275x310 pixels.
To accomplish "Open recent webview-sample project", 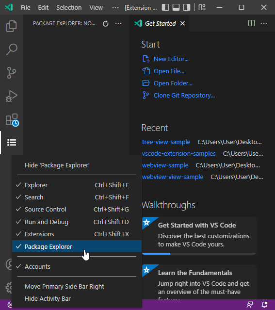I will click(165, 165).
